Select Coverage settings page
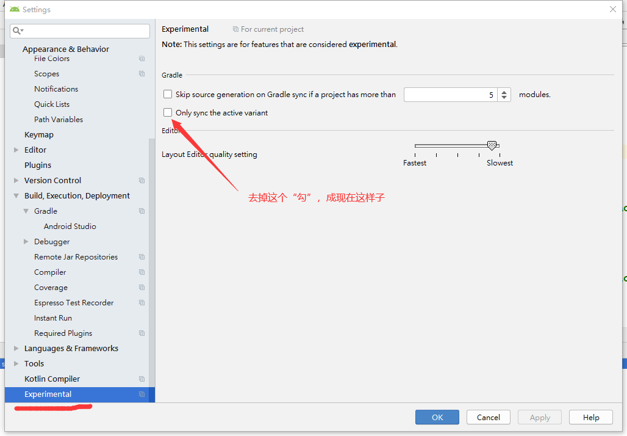Image resolution: width=627 pixels, height=436 pixels. pos(51,288)
